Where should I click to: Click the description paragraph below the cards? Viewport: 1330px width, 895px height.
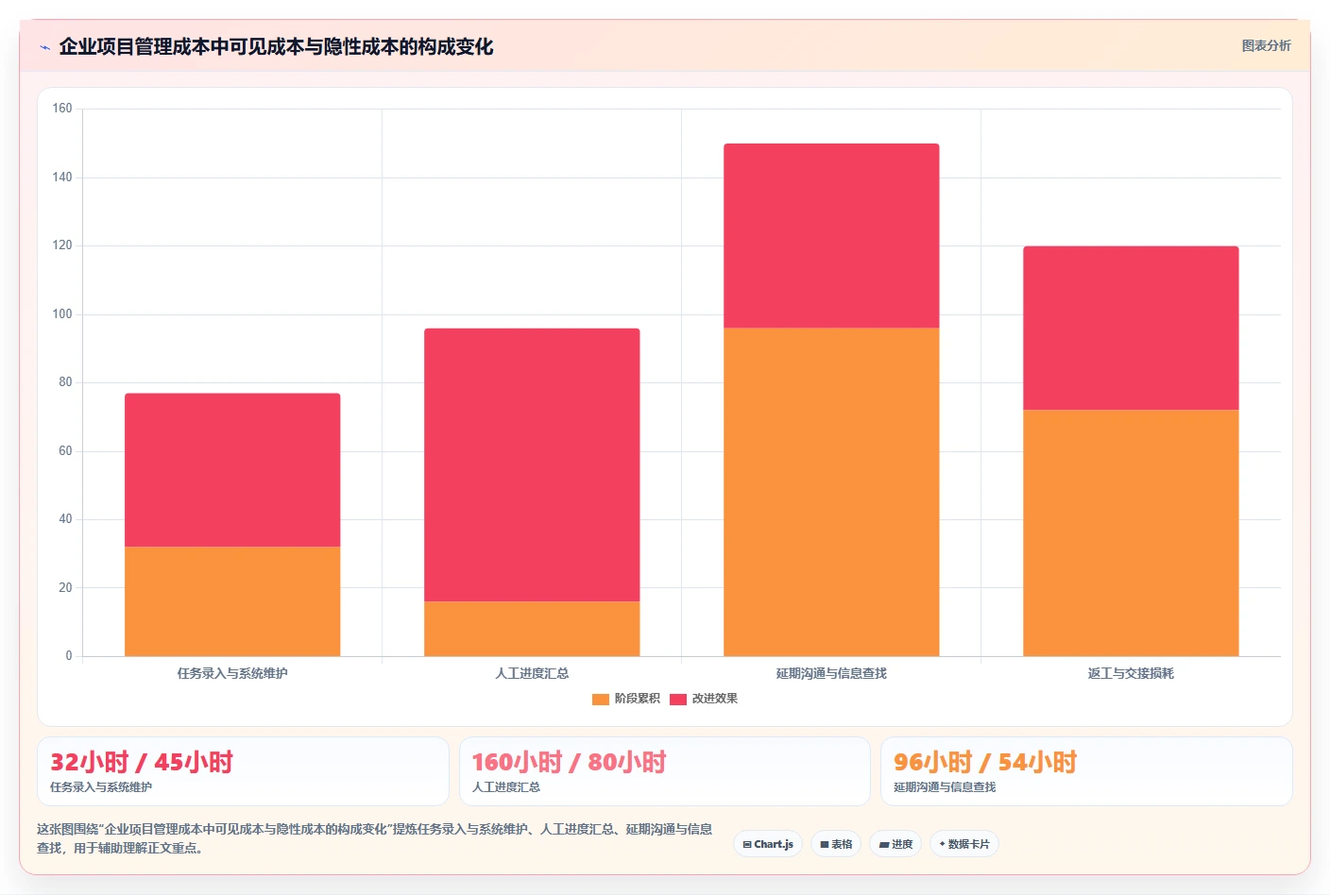tap(375, 838)
